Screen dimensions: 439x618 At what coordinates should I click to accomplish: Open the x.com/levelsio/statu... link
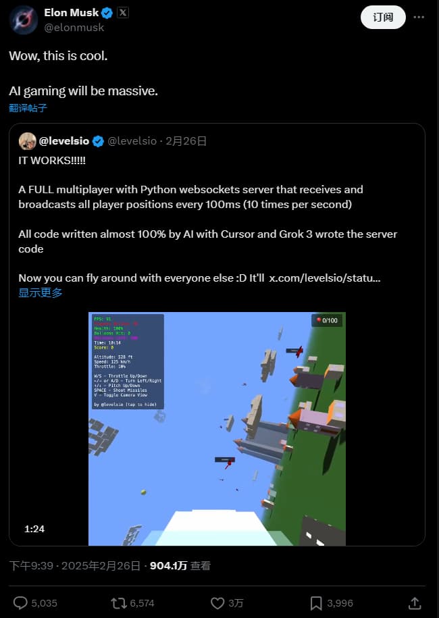(x=325, y=278)
